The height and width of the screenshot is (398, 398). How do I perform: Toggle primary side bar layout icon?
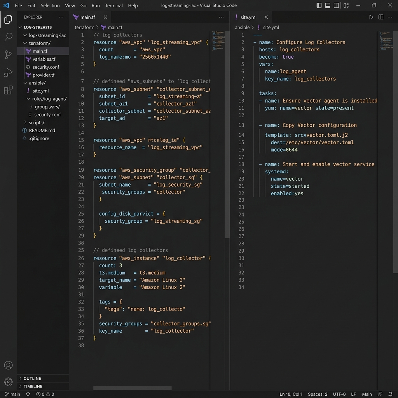pos(319,5)
